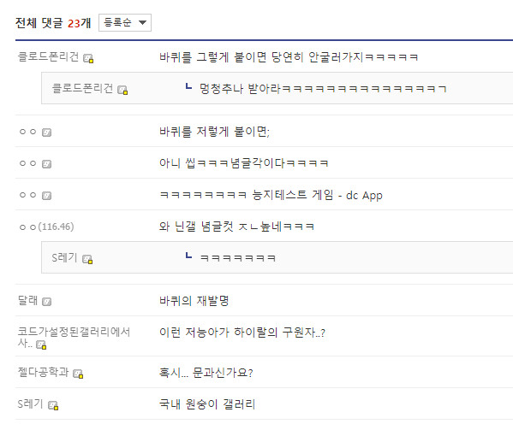Click S레기's reply text 'ㅋㅋㅋㅋㅋㅋㅋ'
The width and height of the screenshot is (513, 424).
(x=238, y=258)
